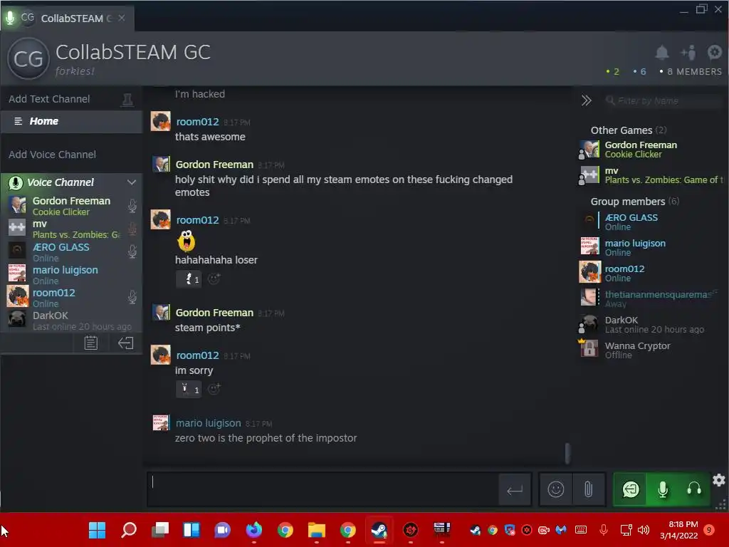Screen dimensions: 729x547
Task: Click room012 avatar beside 'im sorry' message
Action: [160, 355]
